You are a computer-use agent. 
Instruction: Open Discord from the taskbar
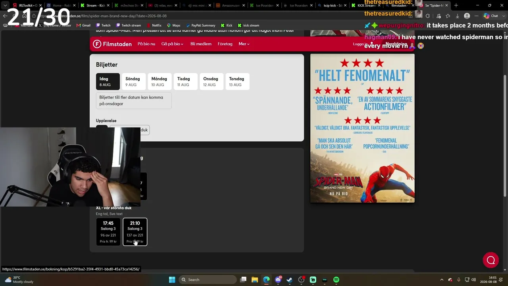278,280
